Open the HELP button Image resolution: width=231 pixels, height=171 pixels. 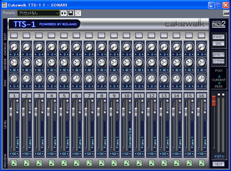click(x=219, y=164)
